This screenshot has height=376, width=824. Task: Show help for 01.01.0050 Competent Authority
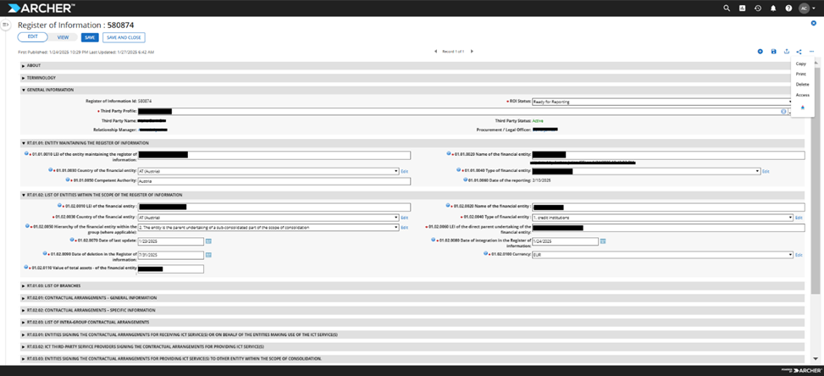[x=68, y=179]
